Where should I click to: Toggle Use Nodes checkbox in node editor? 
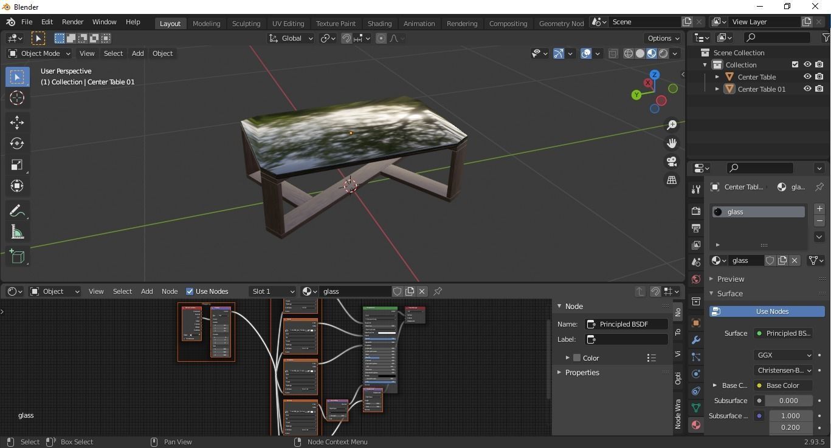click(190, 291)
